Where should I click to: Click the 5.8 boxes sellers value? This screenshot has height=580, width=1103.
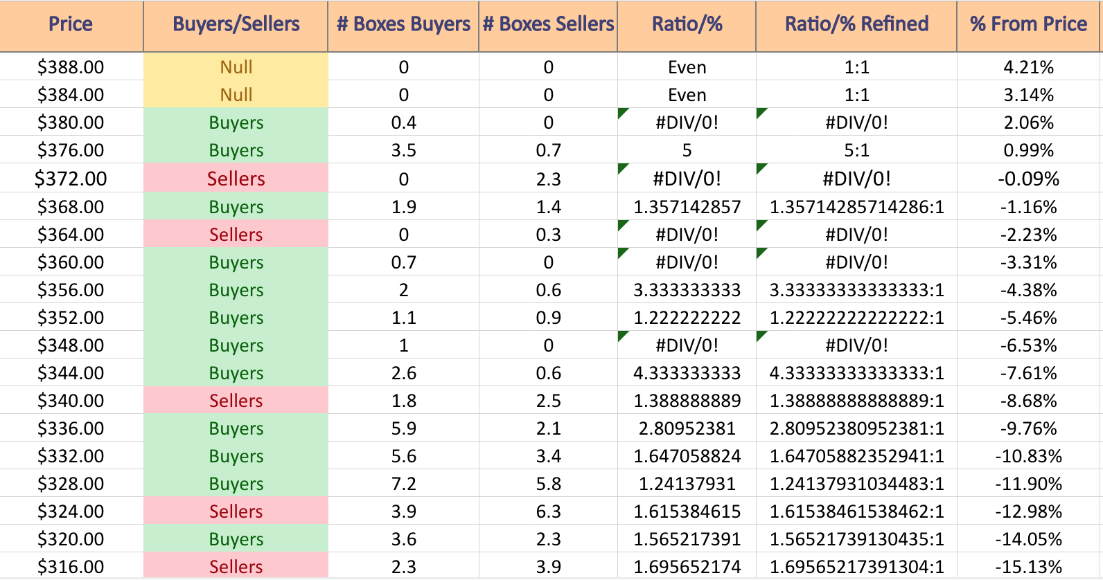548,484
